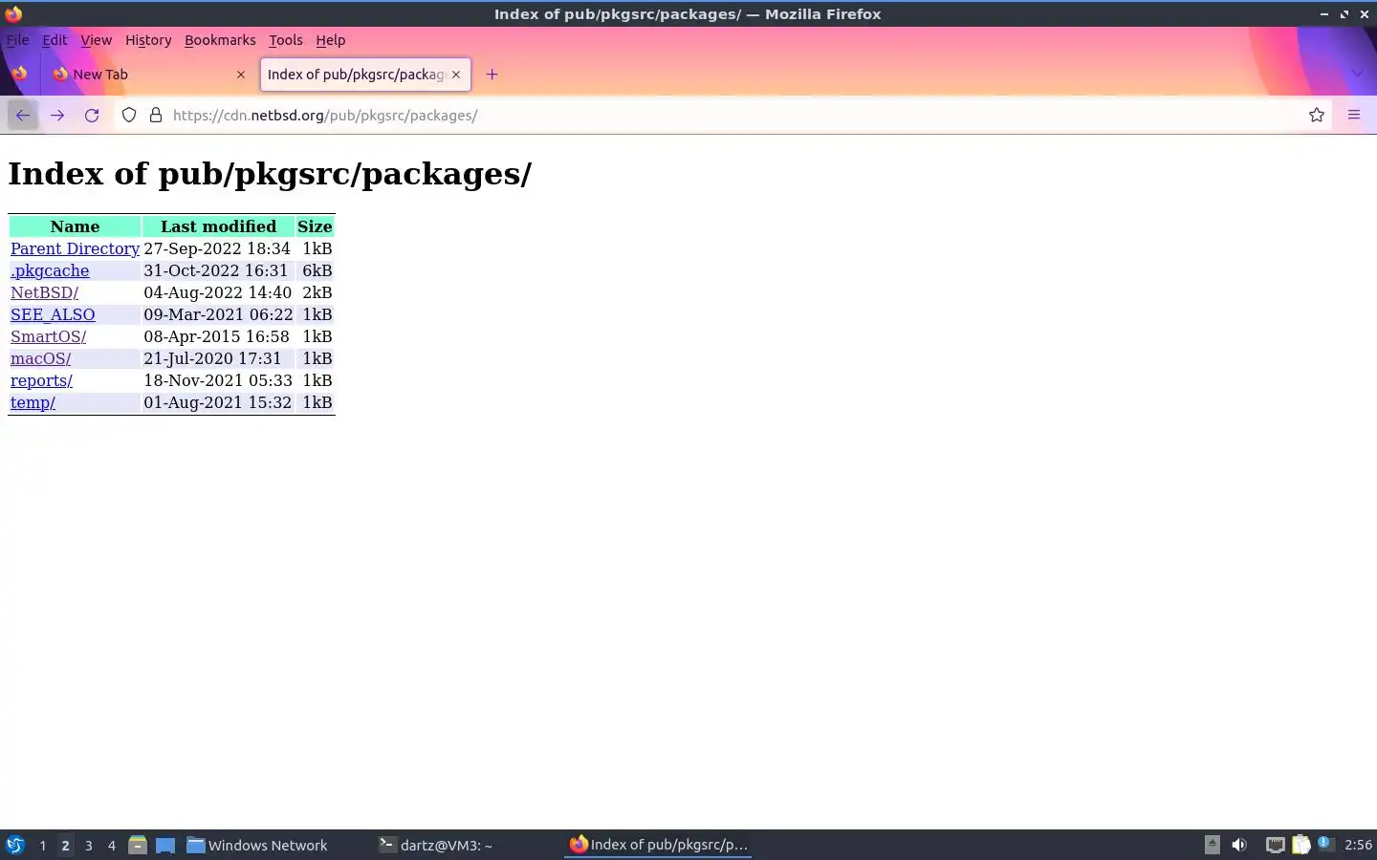This screenshot has width=1377, height=860.
Task: Click the Name column header
Action: 75,226
